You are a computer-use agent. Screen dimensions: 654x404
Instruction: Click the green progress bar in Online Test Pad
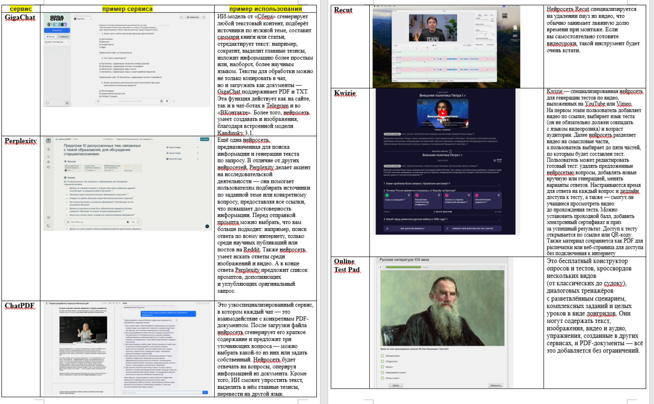(402, 267)
